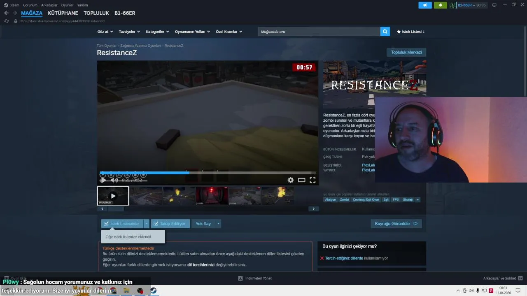The image size is (527, 296).
Task: Select the red corridor screenshot thumbnail
Action: click(x=212, y=196)
